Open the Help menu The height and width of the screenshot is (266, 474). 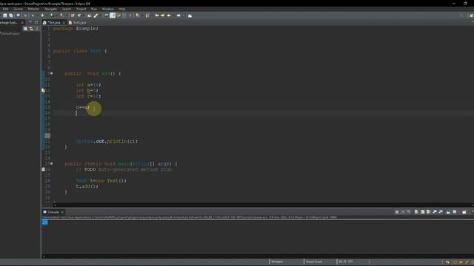tap(121, 9)
